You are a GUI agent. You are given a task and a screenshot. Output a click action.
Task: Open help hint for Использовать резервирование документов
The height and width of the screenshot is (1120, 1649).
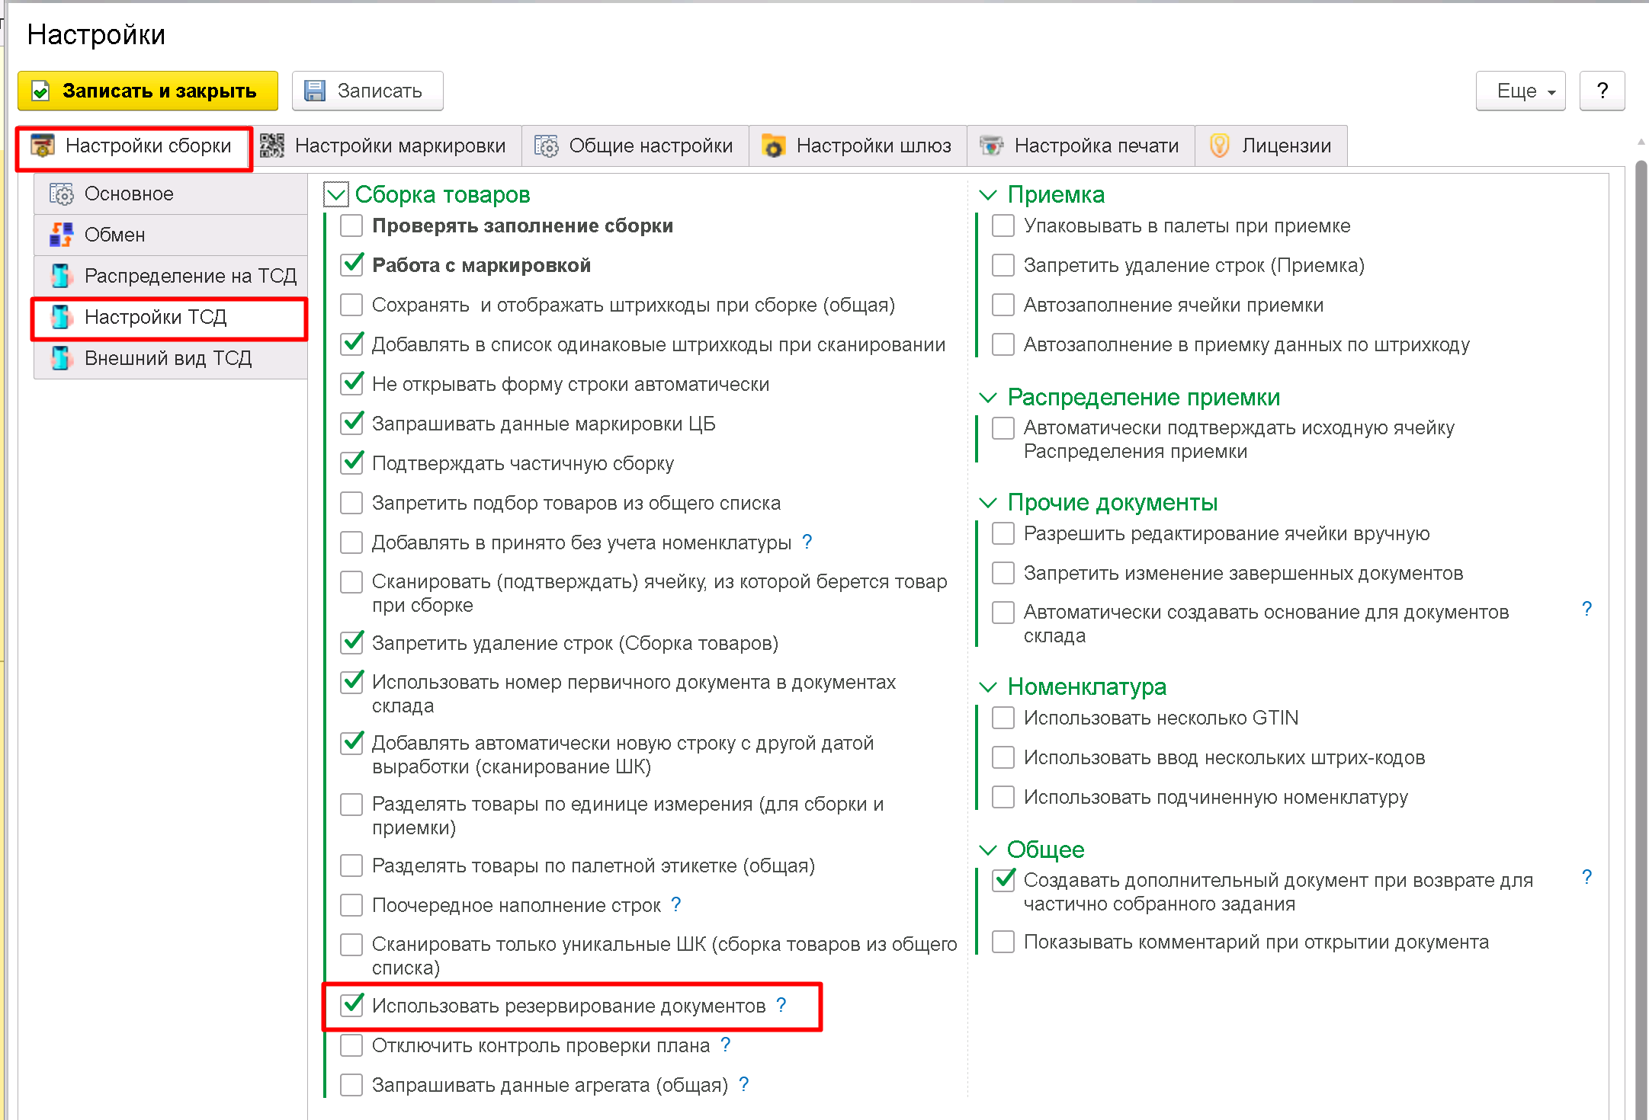coord(781,1005)
